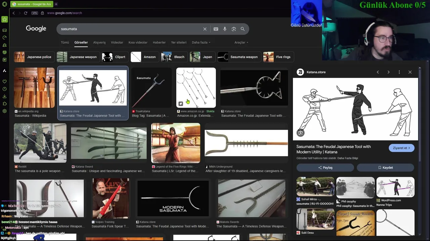
Task: Expand the Daha fazla dropdown
Action: coord(201,43)
